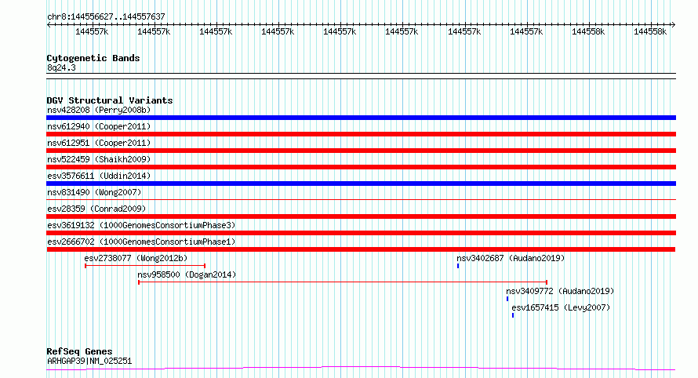Click the right arrowhead of the ruler
This screenshot has height=378, width=698.
pyautogui.click(x=673, y=24)
